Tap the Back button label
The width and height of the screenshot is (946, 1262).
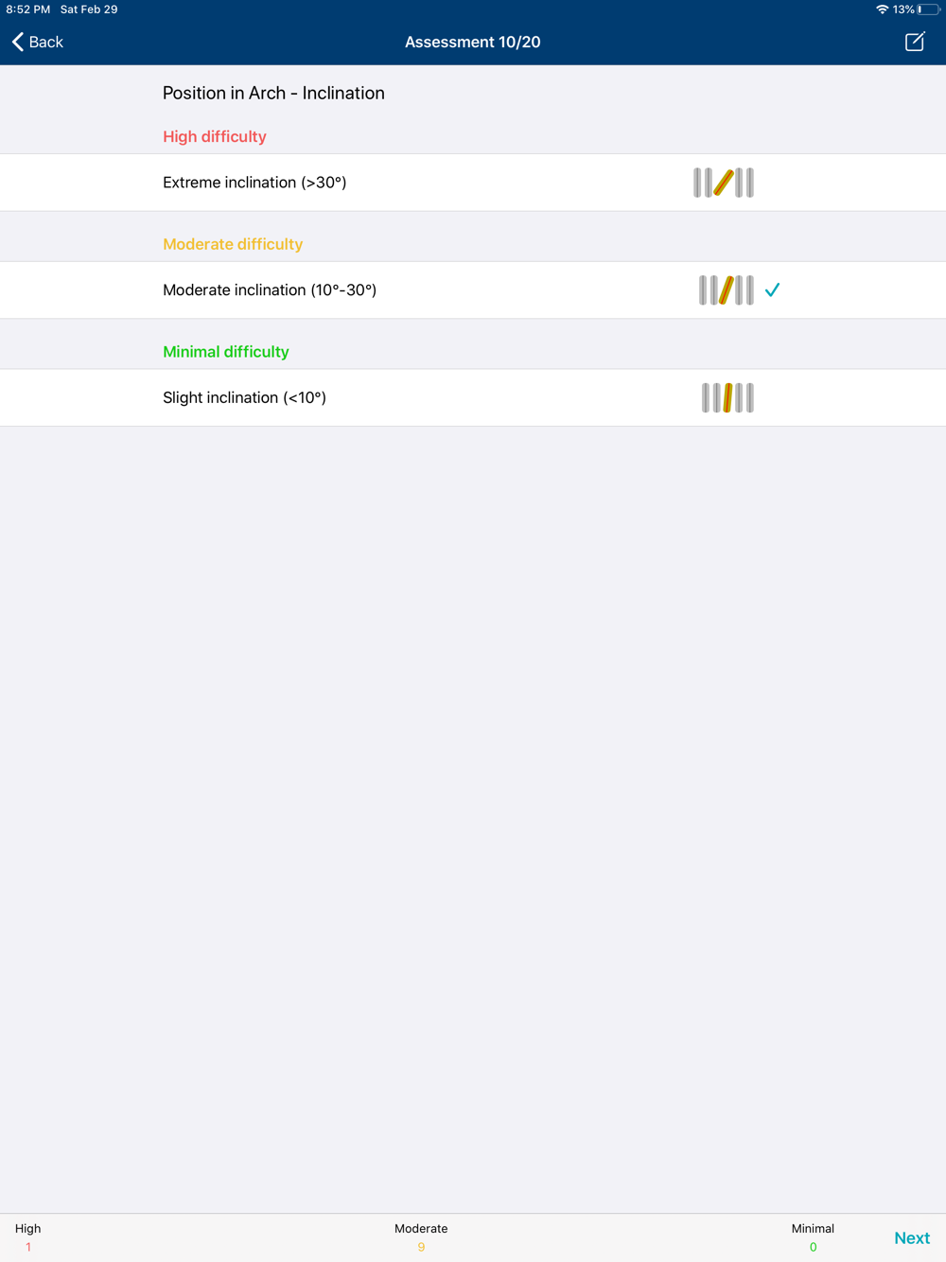tap(45, 42)
